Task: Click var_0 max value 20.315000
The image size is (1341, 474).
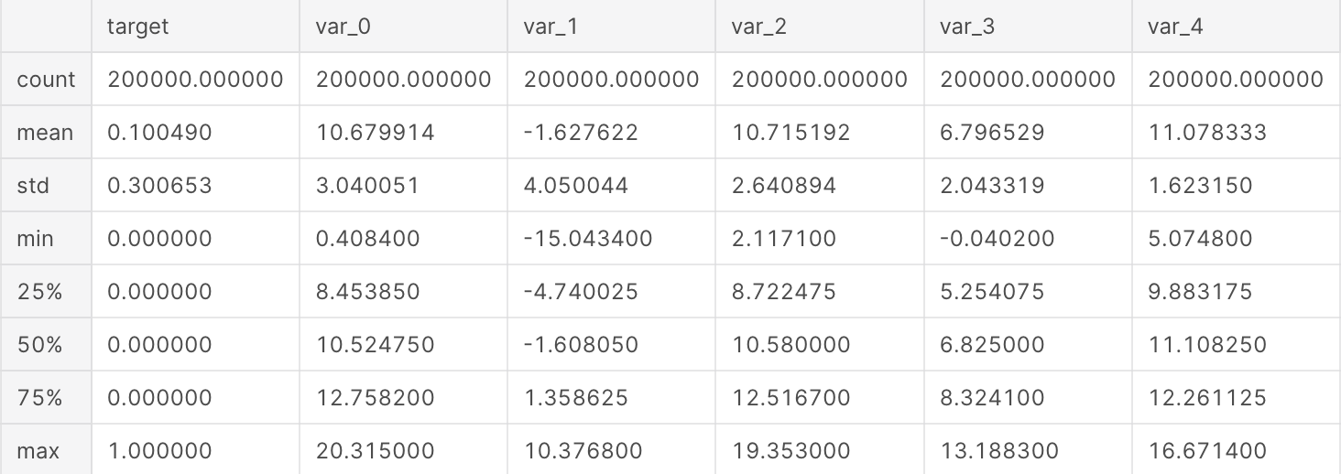Action: coord(376,451)
